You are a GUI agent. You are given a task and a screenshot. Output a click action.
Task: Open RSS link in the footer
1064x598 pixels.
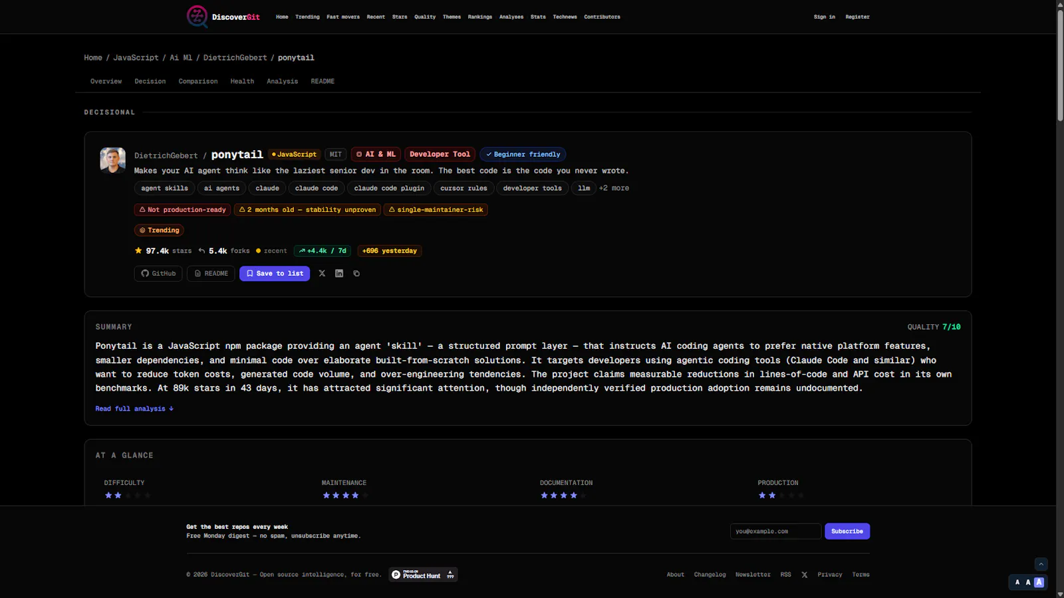(x=786, y=575)
